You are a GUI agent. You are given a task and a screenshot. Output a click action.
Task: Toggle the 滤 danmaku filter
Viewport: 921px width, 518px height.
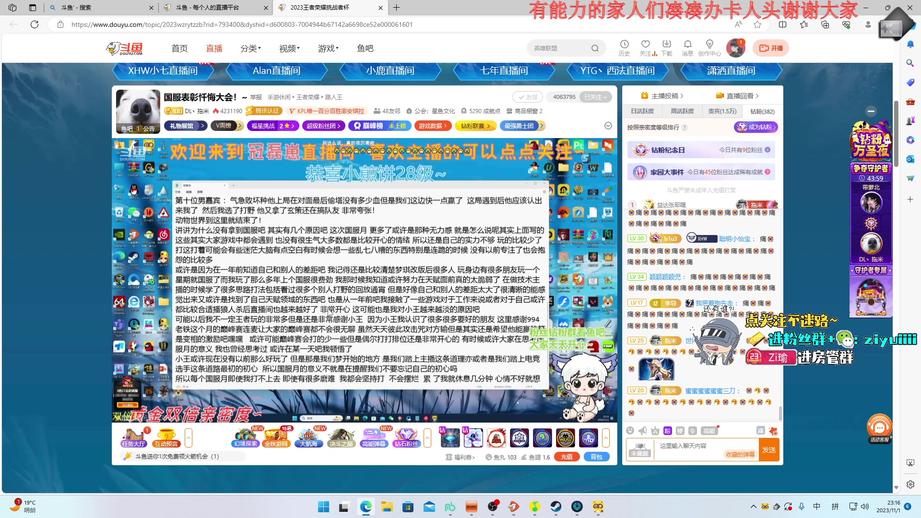point(760,431)
